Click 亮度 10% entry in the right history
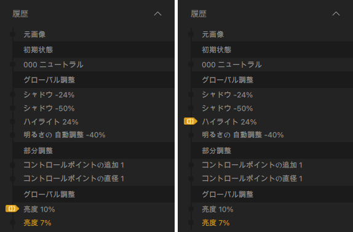This screenshot has height=232, width=353. click(x=218, y=209)
